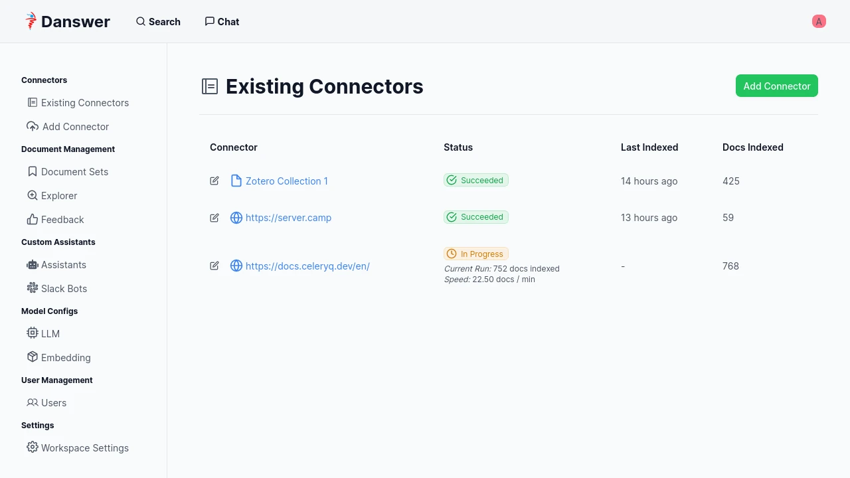
Task: Click the Docs Indexed column header
Action: (x=753, y=147)
